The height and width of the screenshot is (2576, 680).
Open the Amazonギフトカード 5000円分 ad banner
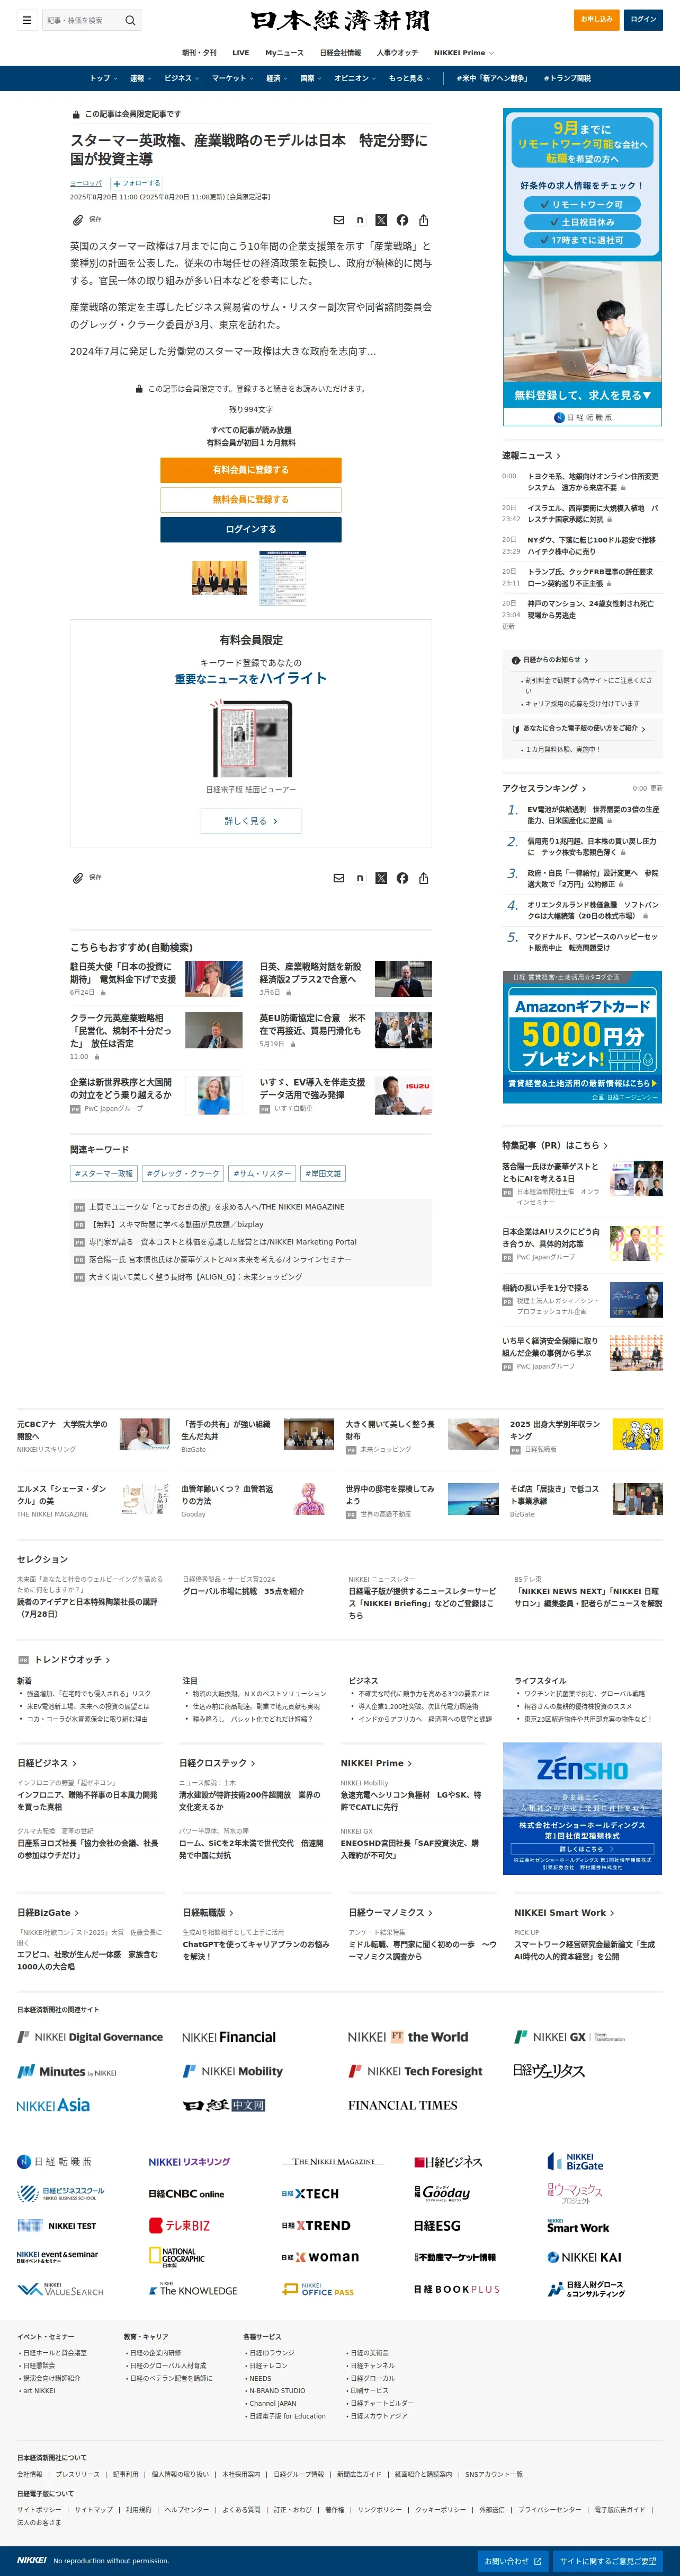tap(582, 1037)
